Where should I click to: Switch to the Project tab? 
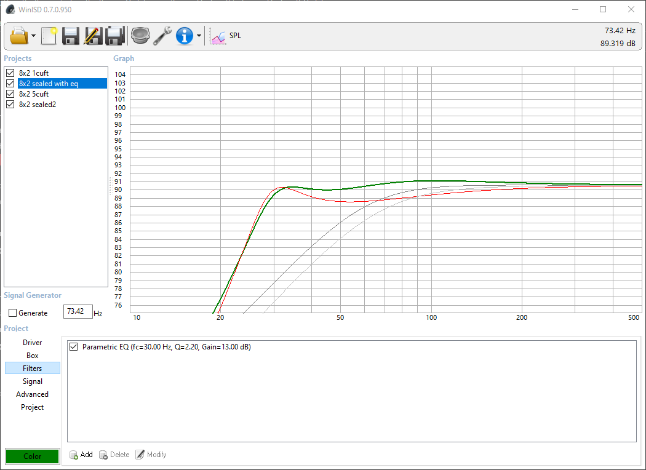point(33,407)
